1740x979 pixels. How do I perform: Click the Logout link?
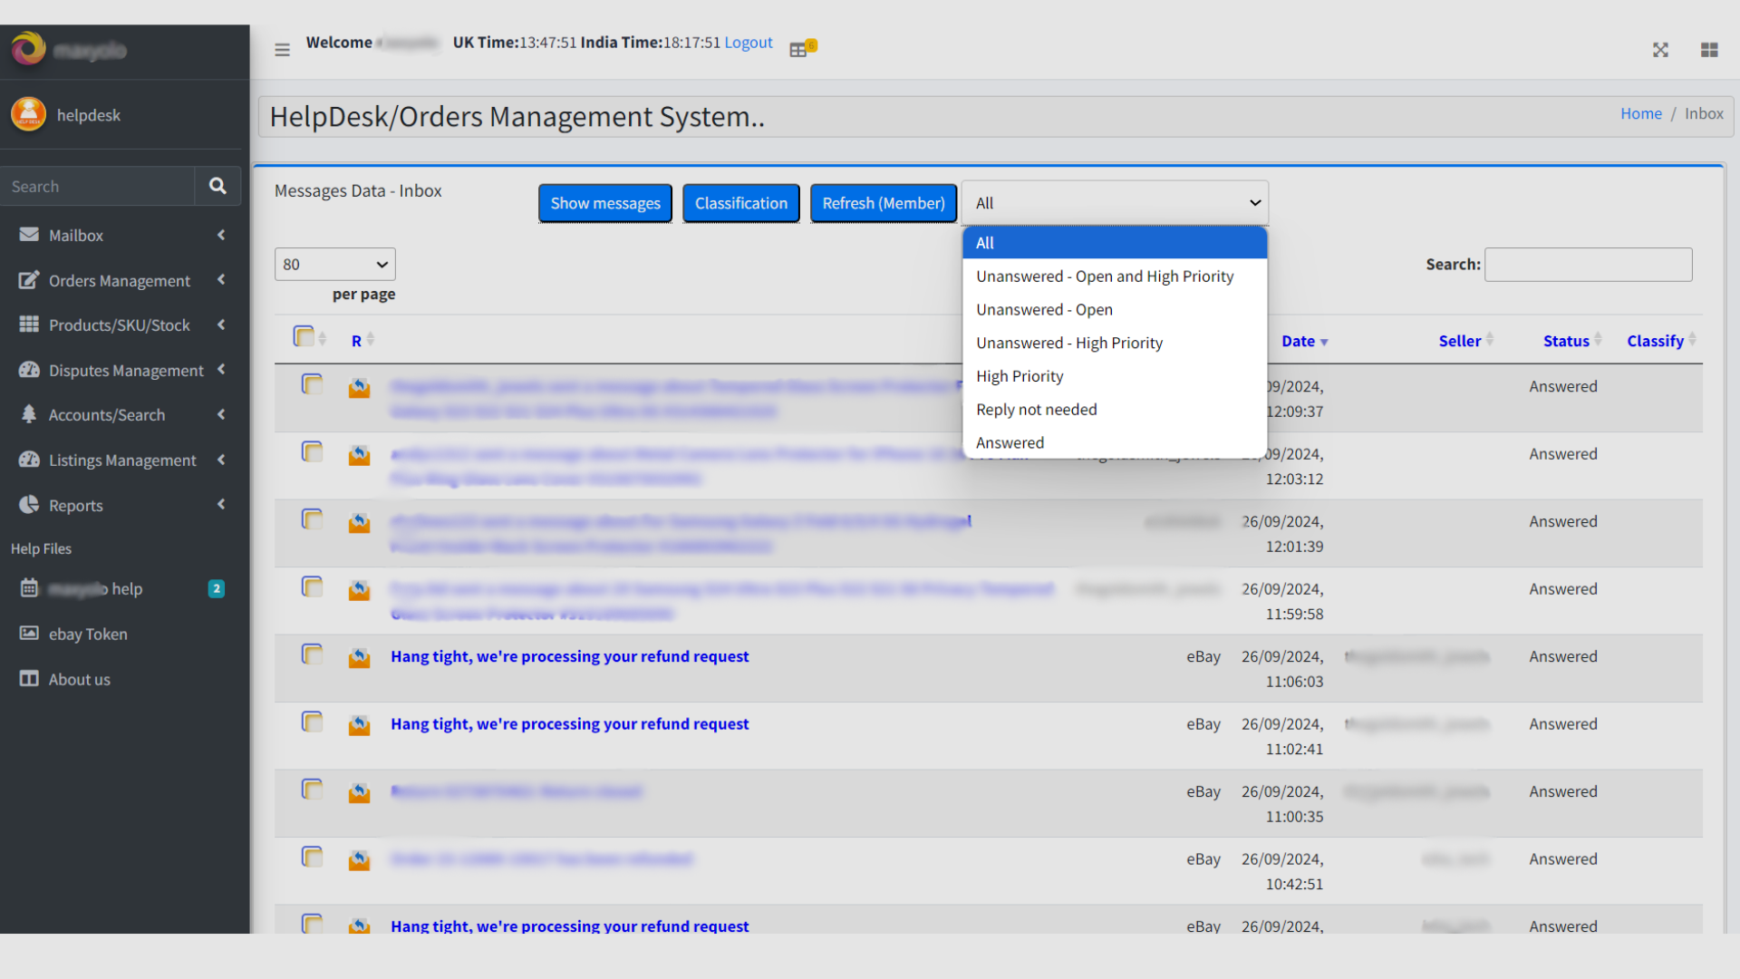pos(748,43)
